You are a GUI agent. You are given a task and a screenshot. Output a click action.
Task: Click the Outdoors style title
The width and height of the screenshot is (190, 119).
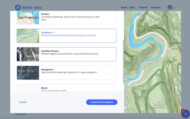pos(46,33)
